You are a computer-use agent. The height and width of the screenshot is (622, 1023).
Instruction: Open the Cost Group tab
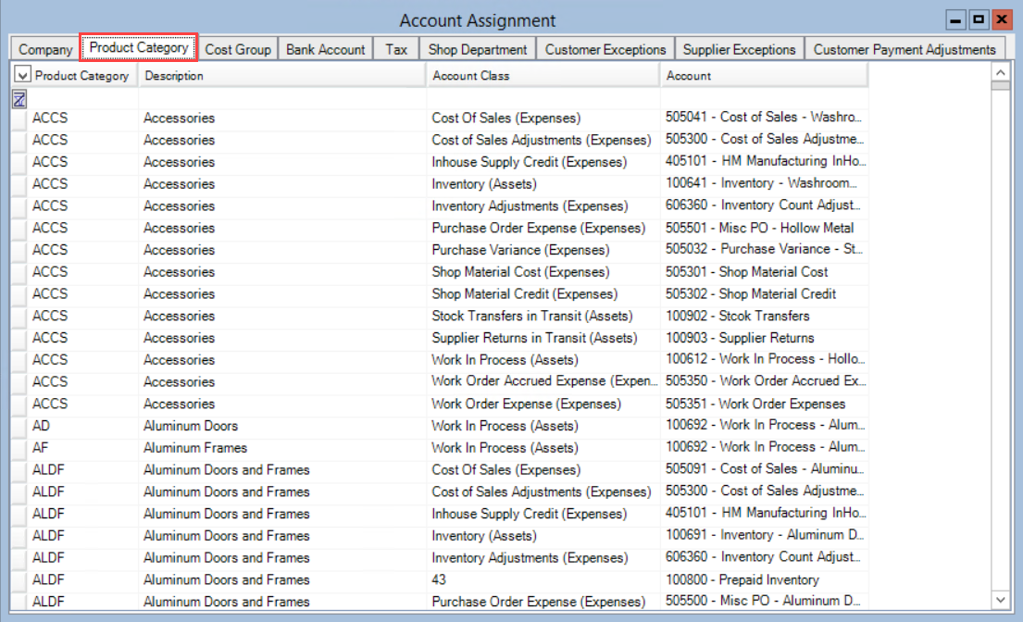[x=238, y=50]
